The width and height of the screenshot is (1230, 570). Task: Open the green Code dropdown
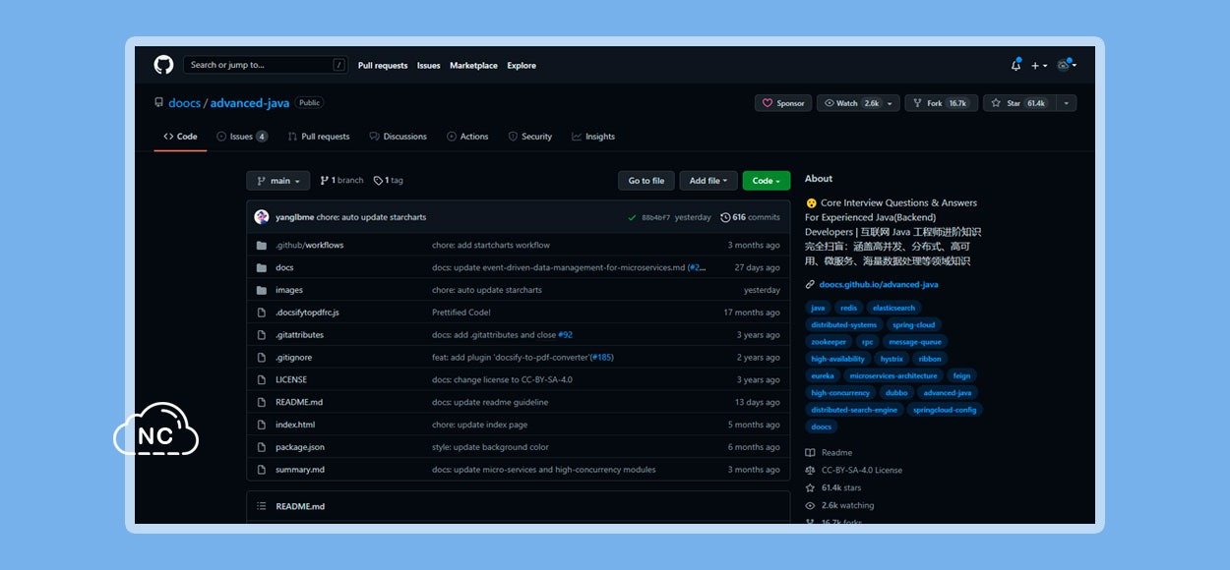pyautogui.click(x=767, y=181)
